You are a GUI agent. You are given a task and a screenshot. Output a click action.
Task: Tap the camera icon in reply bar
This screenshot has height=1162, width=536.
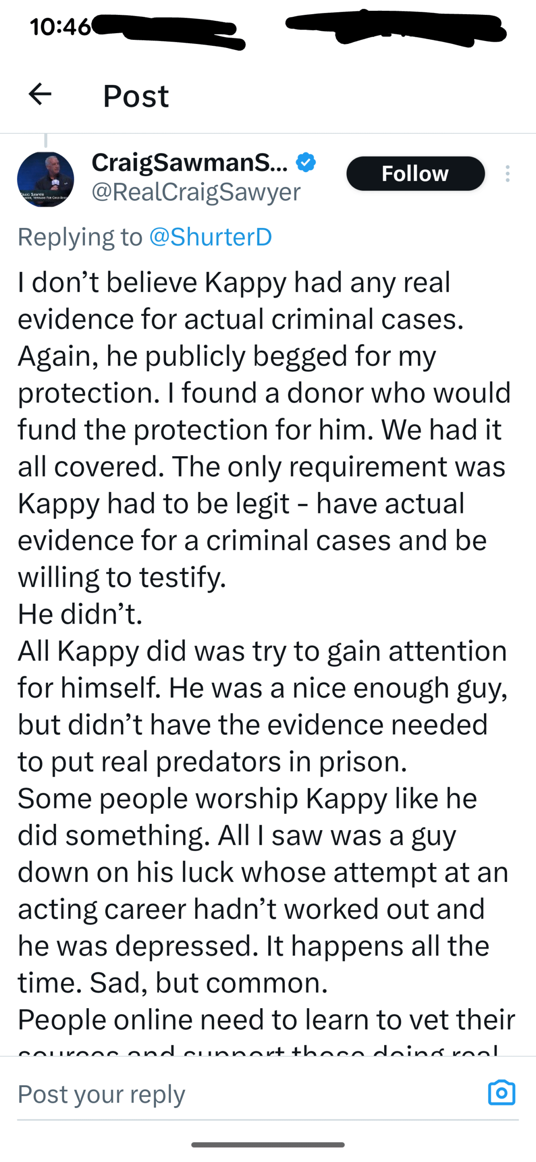502,1093
